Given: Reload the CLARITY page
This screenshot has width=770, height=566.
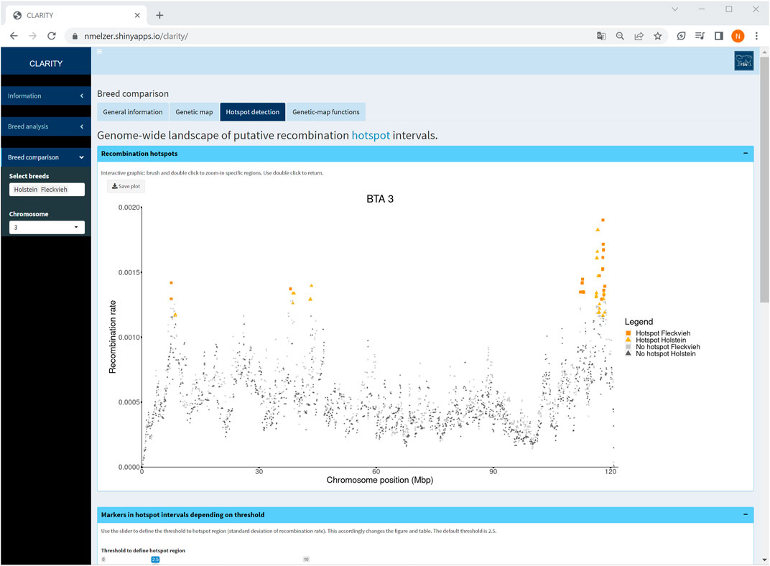Looking at the screenshot, I should tap(52, 36).
